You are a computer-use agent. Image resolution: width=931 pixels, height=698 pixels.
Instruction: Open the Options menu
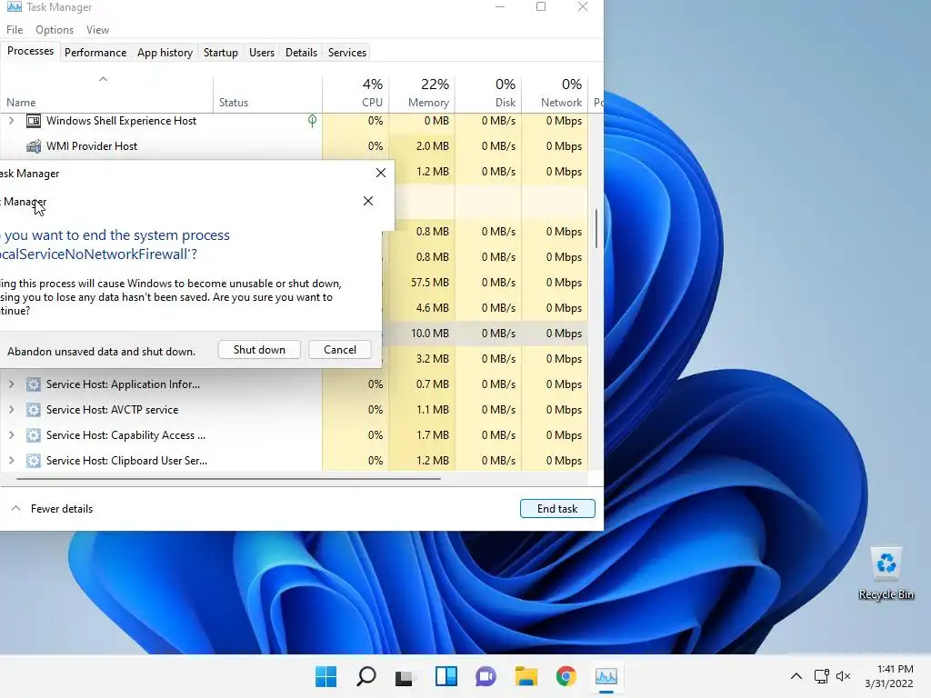(x=54, y=30)
